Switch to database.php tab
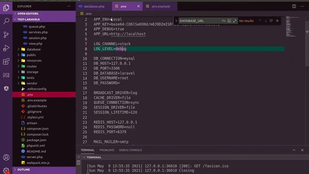This screenshot has height=174, width=309. [x=94, y=6]
